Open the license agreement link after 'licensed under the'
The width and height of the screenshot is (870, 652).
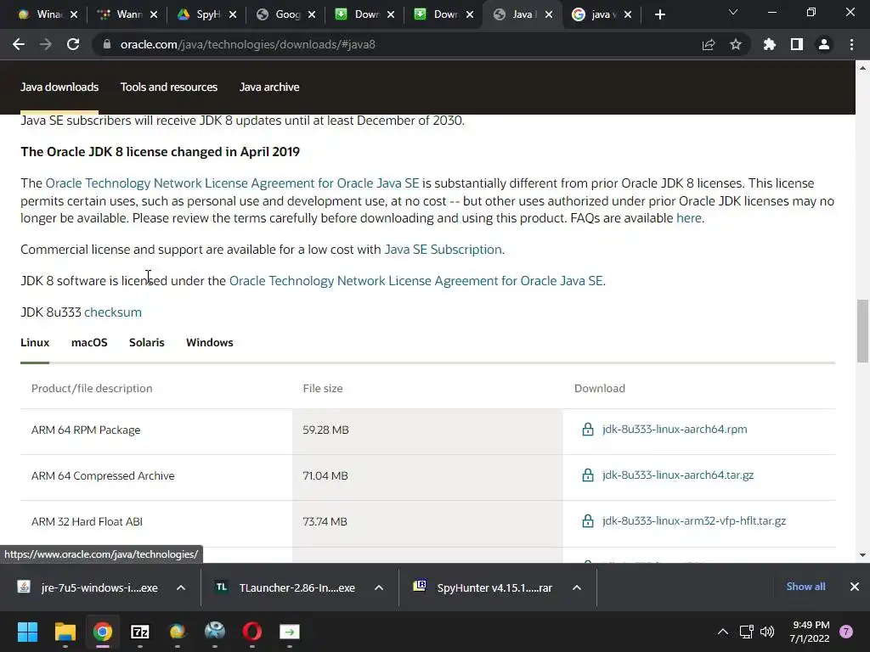tap(416, 281)
